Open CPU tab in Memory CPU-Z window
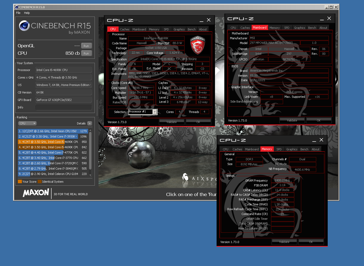The image size is (364, 266). click(x=225, y=149)
